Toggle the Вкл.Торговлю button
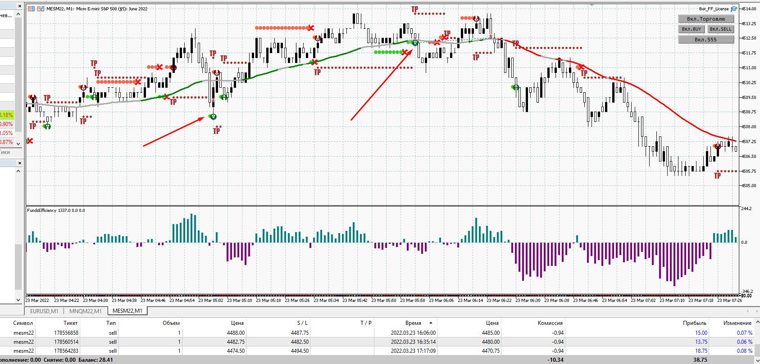 706,19
